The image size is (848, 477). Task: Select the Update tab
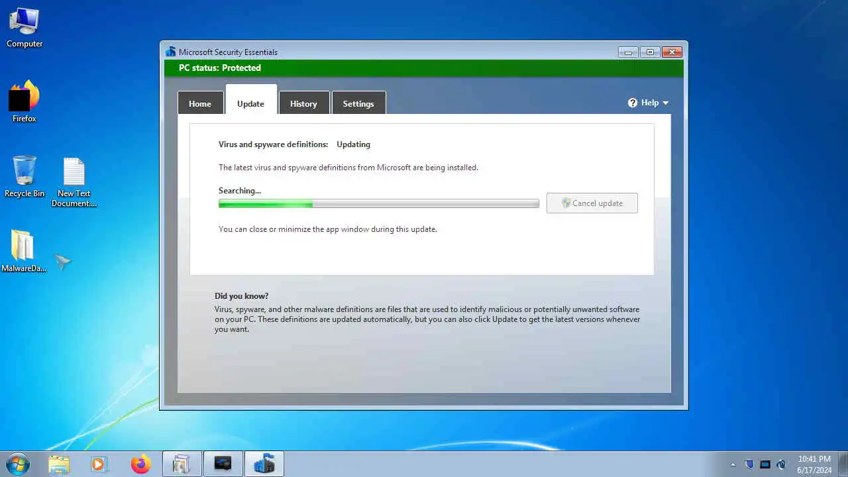coord(251,101)
